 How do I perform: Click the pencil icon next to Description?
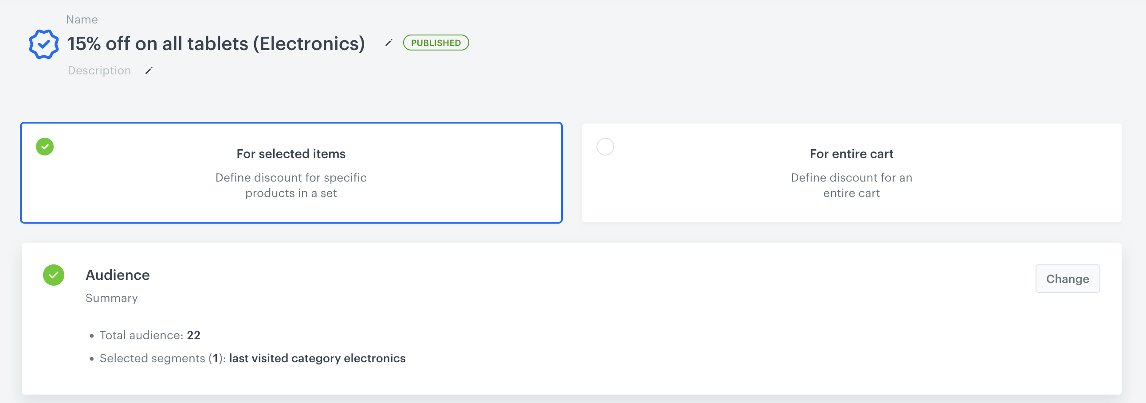click(x=149, y=71)
